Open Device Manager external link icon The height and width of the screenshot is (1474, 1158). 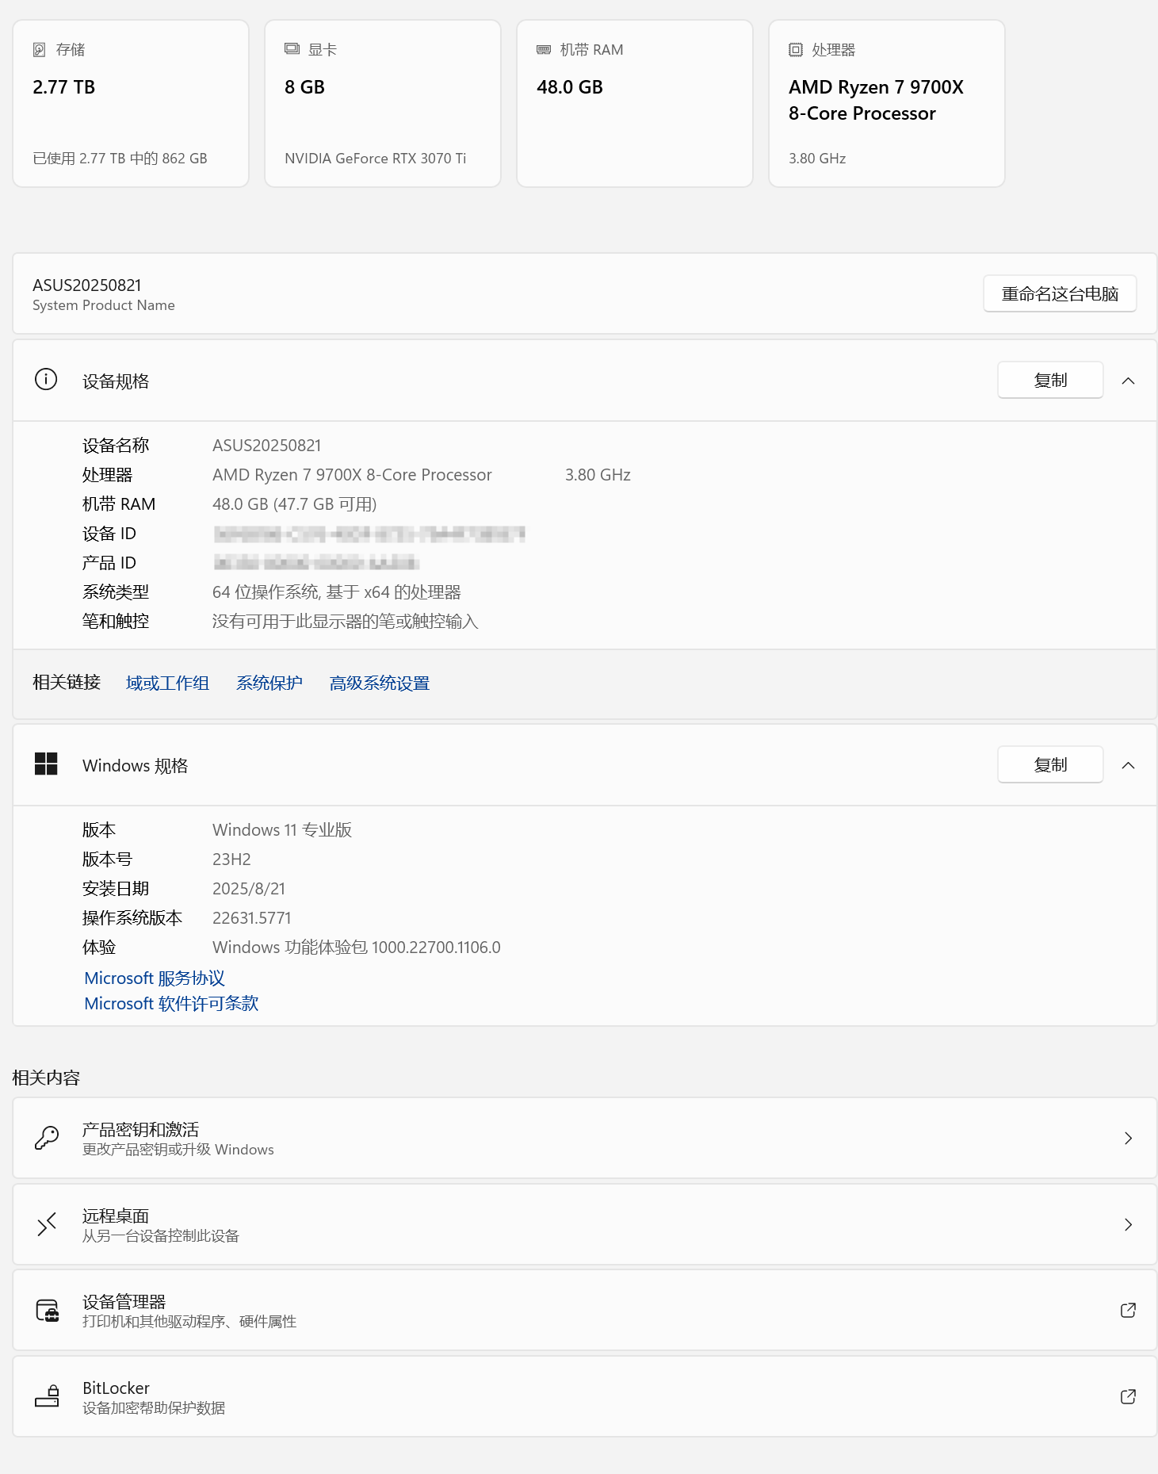[x=1128, y=1310]
